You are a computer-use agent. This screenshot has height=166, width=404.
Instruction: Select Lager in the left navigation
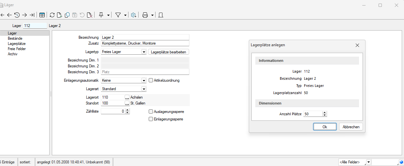tap(25, 33)
